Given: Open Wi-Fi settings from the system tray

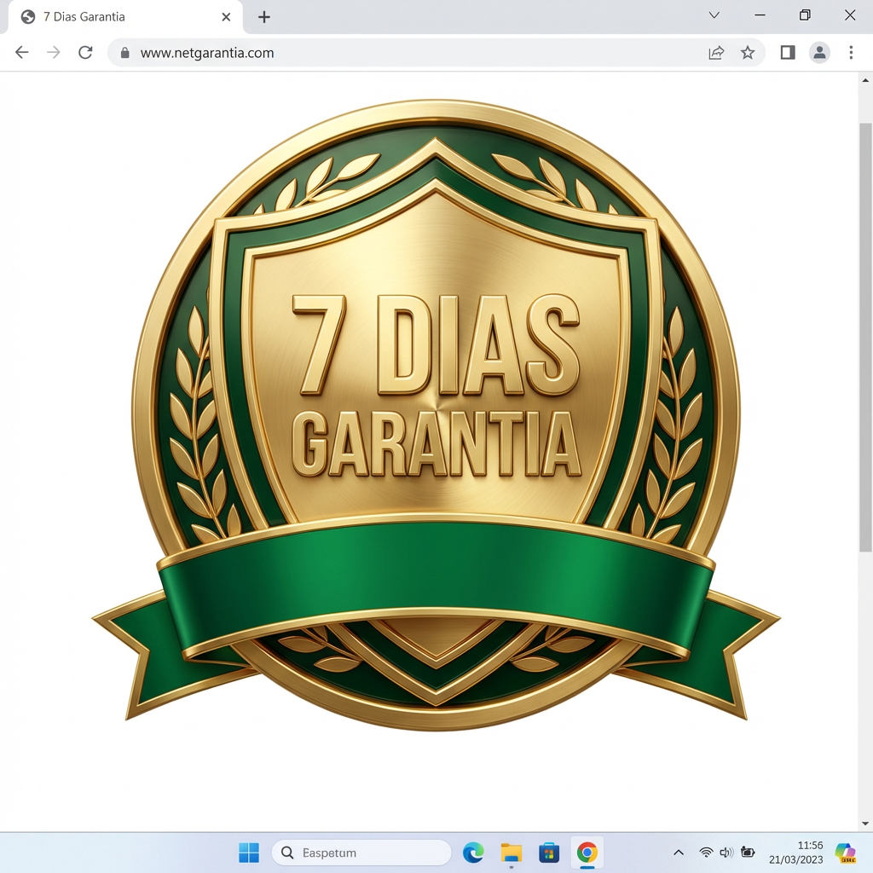Looking at the screenshot, I should pyautogui.click(x=706, y=852).
